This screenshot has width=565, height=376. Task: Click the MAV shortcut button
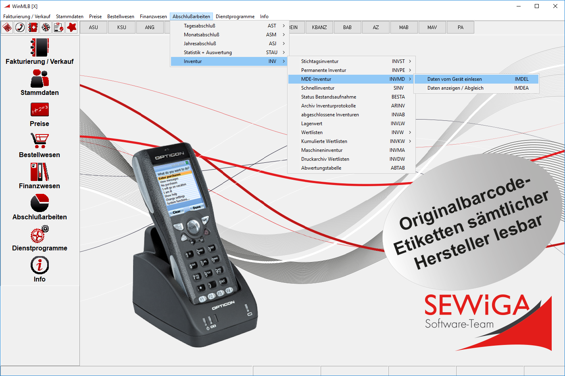click(432, 27)
